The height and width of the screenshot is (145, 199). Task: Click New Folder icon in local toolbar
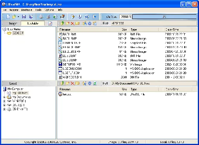tap(68, 83)
